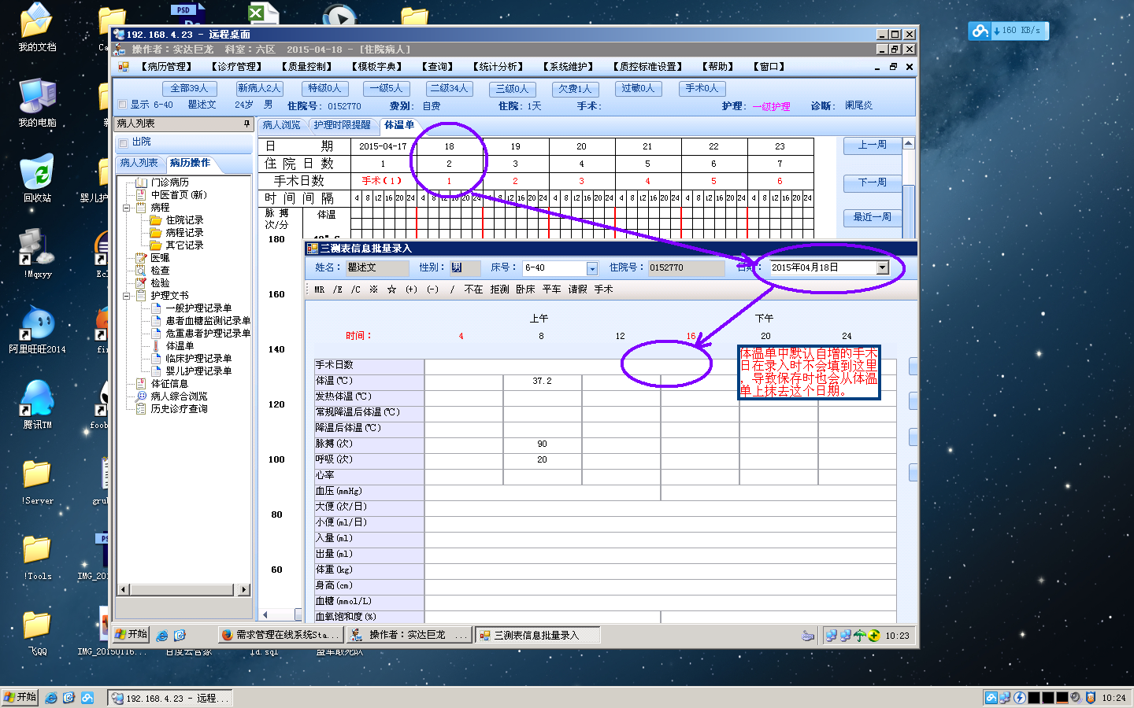The height and width of the screenshot is (708, 1134).
Task: Click the 历史诊疗查询 checklist icon
Action: point(142,409)
